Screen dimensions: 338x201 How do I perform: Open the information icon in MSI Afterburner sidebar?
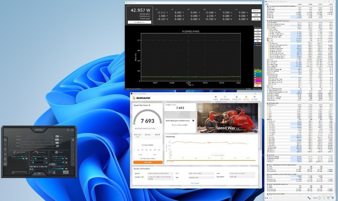(5, 149)
